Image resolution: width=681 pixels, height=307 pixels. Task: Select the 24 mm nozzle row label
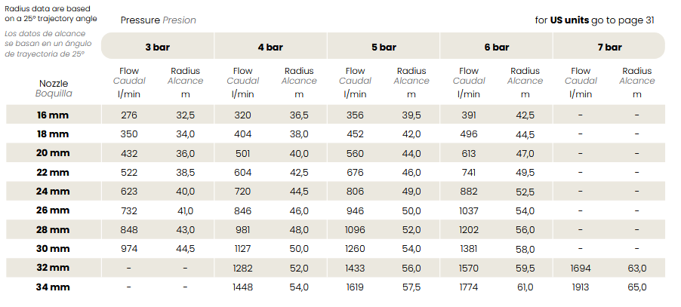click(x=53, y=192)
